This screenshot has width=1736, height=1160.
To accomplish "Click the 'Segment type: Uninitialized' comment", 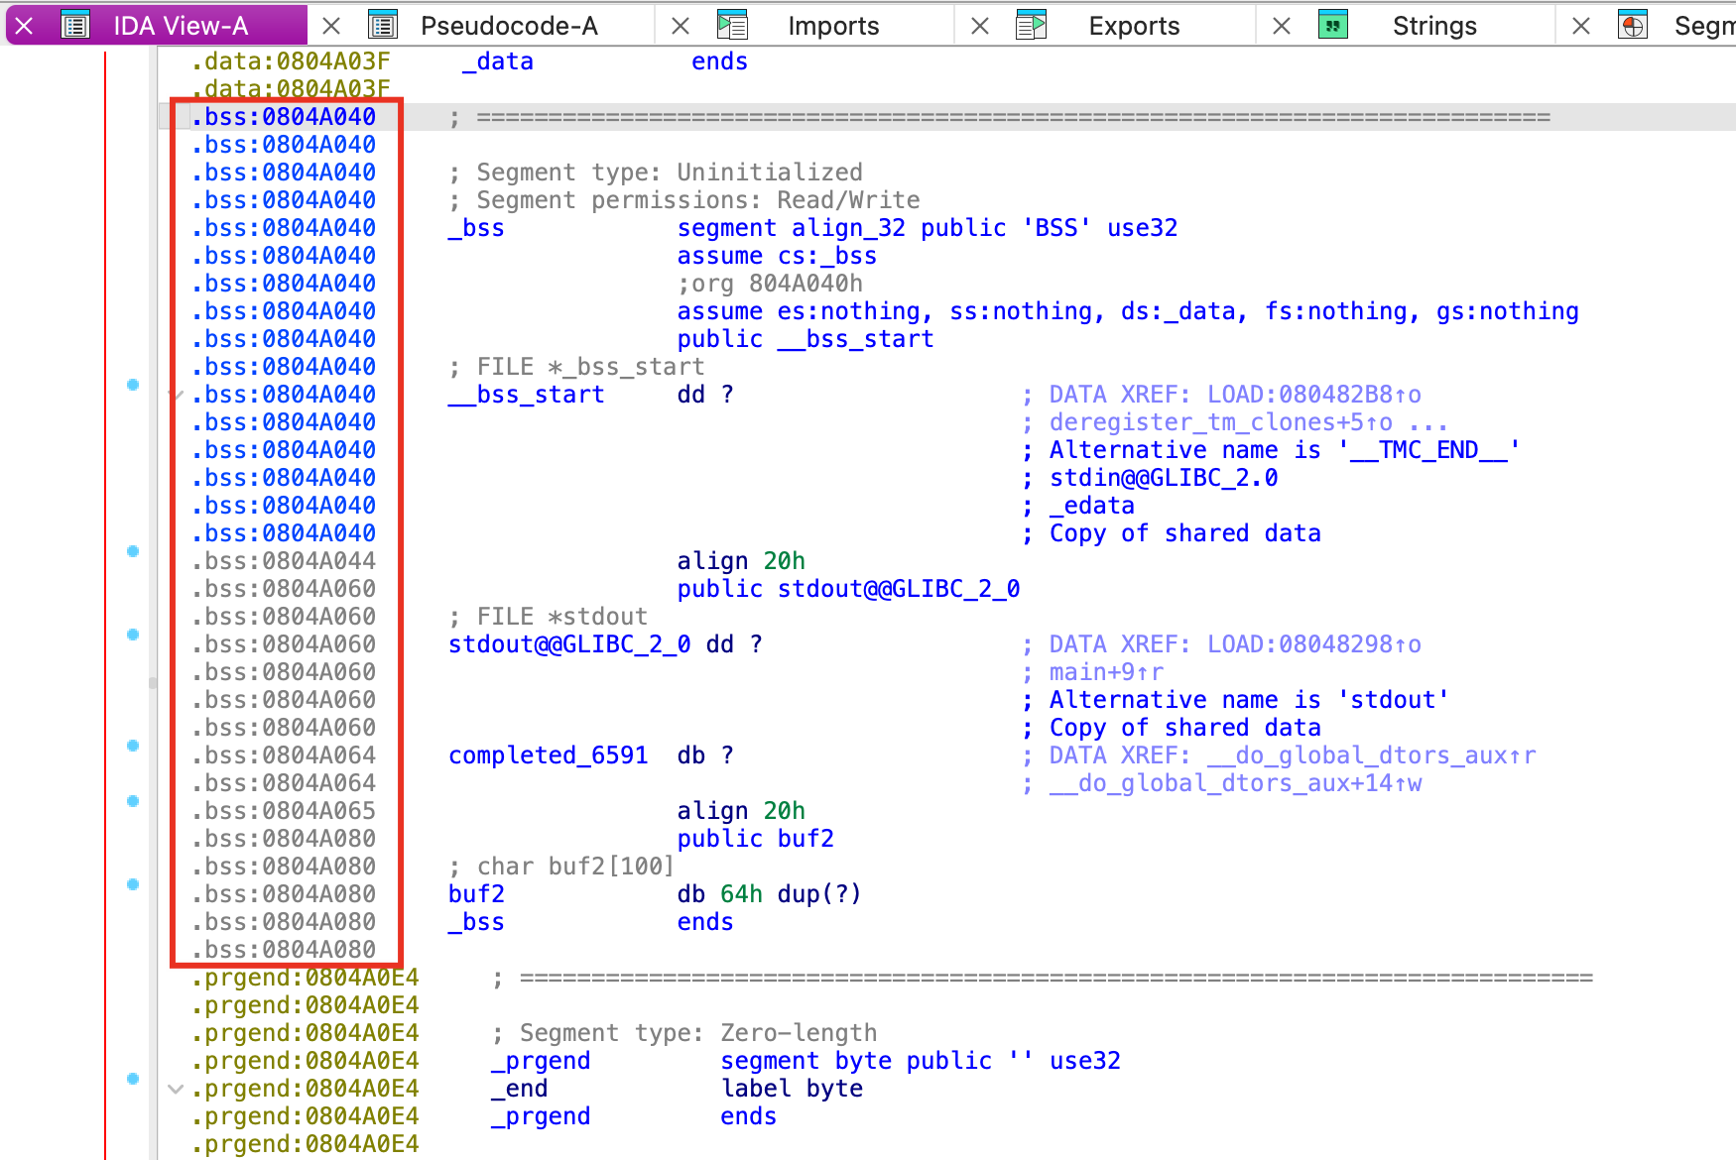I will (x=656, y=173).
